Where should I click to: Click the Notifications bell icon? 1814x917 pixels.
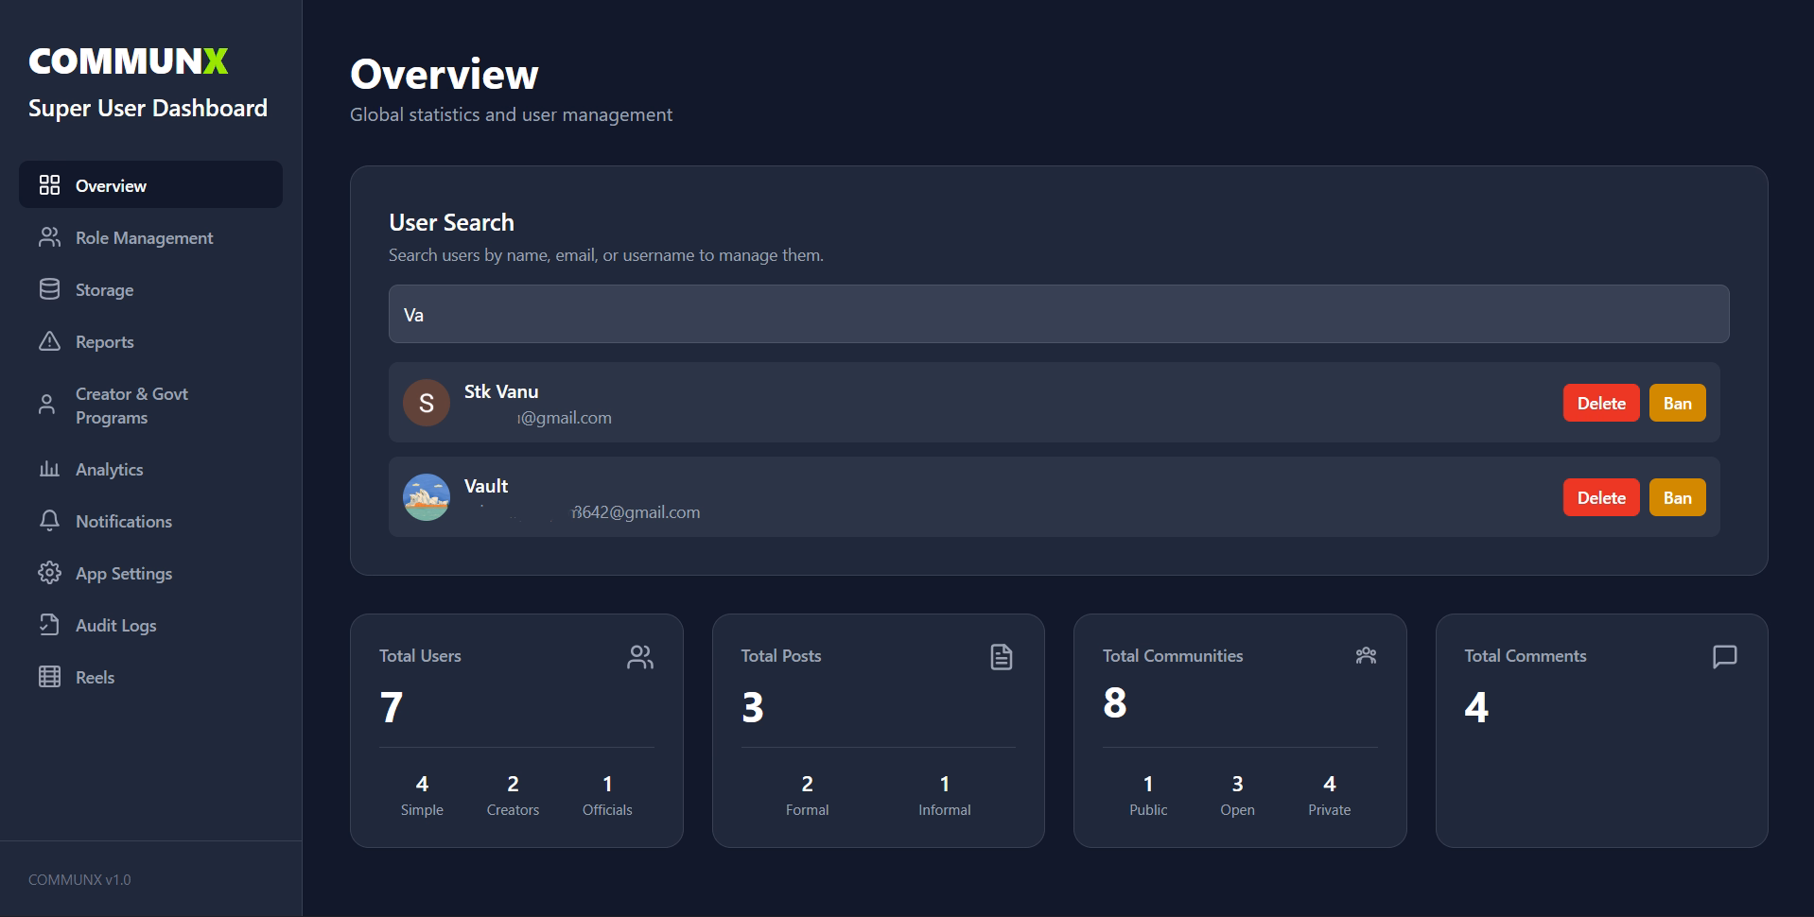pyautogui.click(x=50, y=521)
